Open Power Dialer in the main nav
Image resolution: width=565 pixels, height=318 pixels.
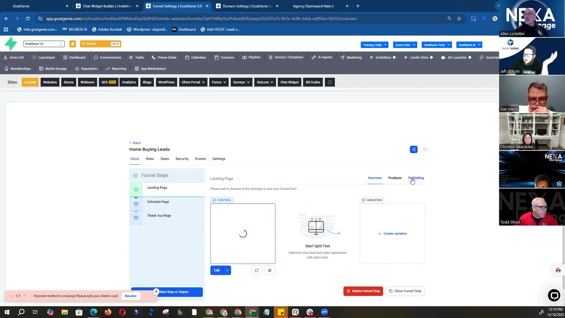coord(164,57)
